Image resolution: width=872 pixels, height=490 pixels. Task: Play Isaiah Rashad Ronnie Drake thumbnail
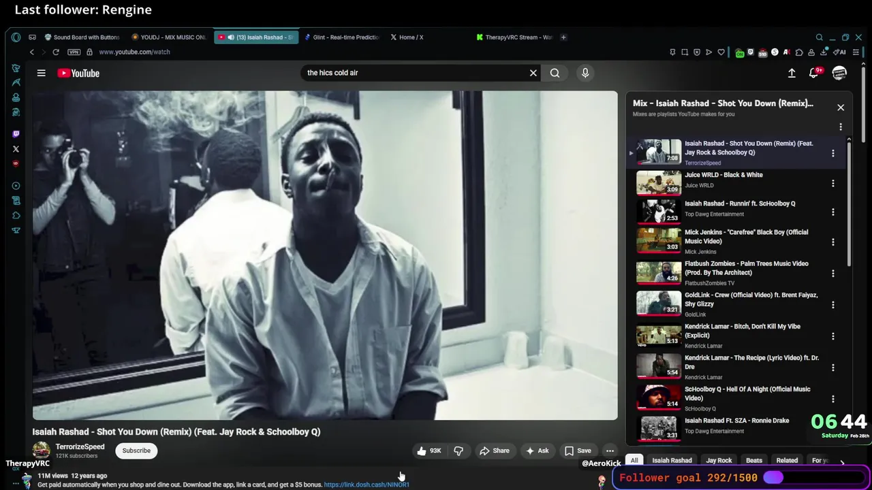click(x=659, y=429)
